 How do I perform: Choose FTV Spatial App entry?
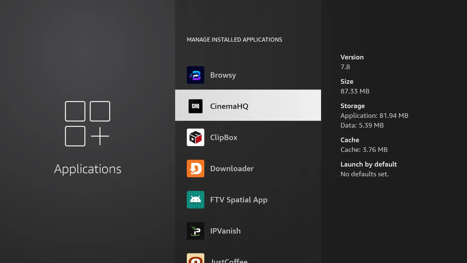(248, 200)
